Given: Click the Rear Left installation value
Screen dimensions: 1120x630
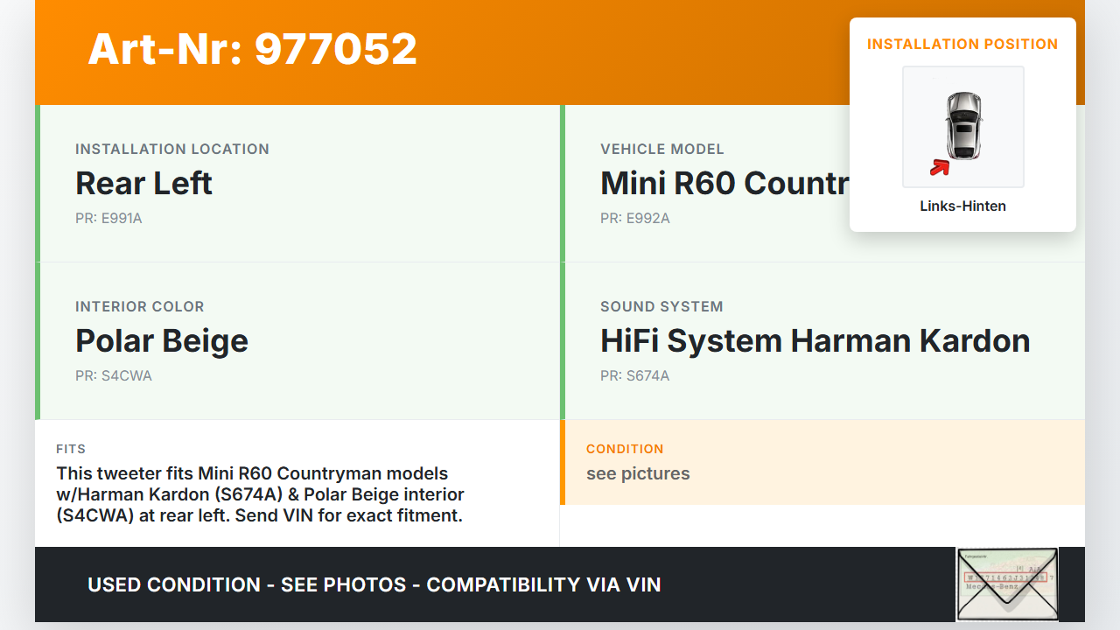Looking at the screenshot, I should 144,183.
